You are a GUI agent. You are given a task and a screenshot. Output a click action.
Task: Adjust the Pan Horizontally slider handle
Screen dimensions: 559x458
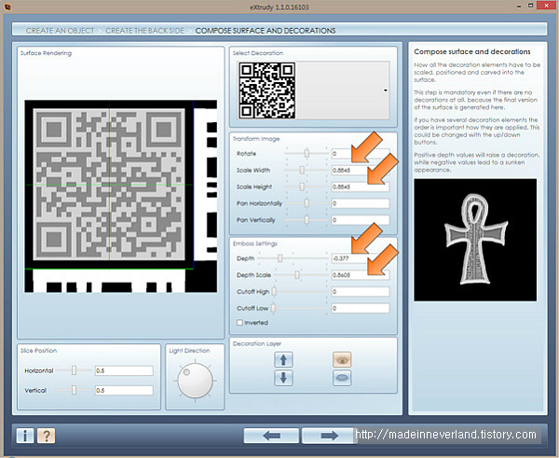click(x=307, y=203)
